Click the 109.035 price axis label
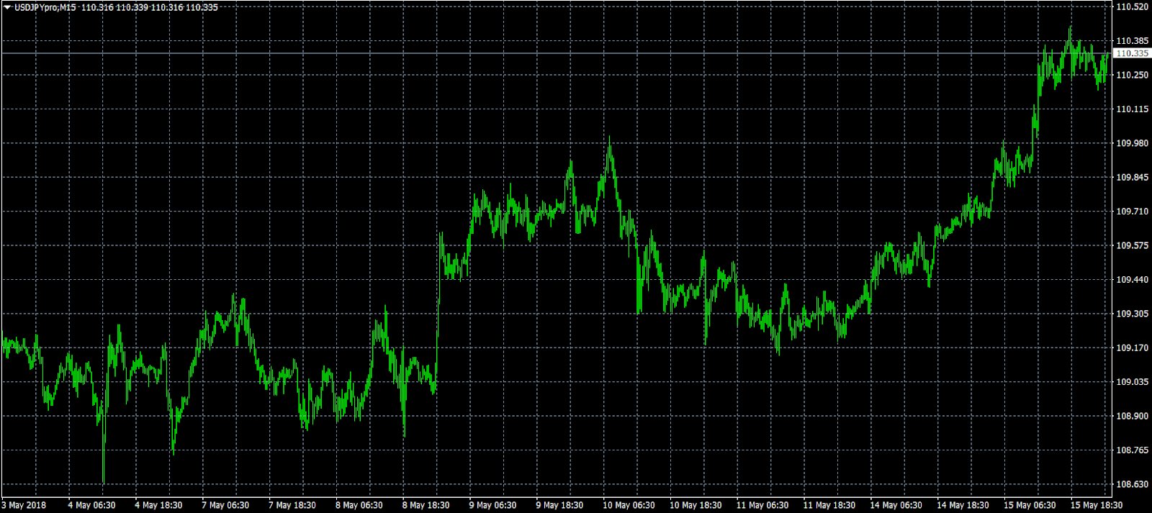1152x513 pixels. pyautogui.click(x=1132, y=382)
